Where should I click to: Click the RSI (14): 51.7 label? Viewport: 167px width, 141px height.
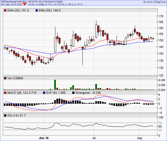(x=16, y=115)
